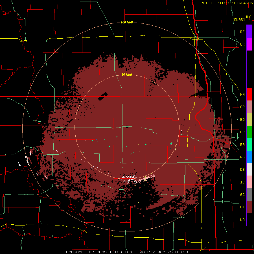
Task: Click the 'RA' legend label text
Action: tap(242, 145)
